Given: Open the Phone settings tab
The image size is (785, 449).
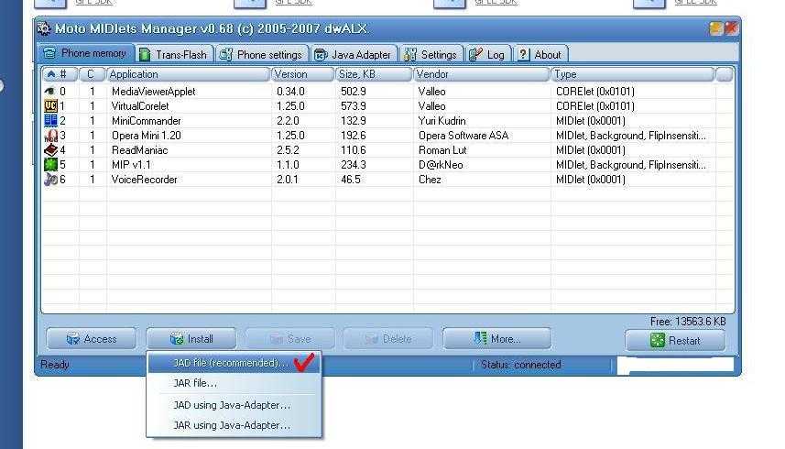Looking at the screenshot, I should (262, 54).
